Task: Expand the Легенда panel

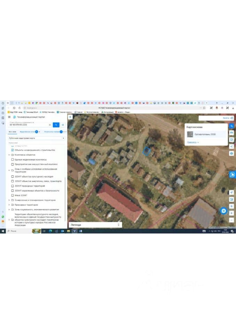Action: (95, 225)
